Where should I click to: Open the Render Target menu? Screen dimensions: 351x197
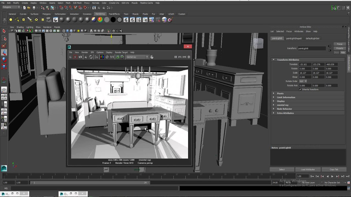(x=121, y=52)
